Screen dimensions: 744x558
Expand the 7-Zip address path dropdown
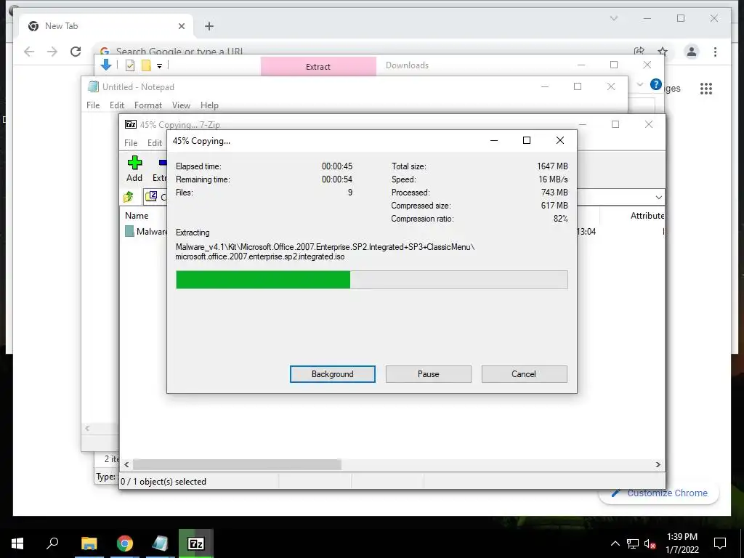[x=658, y=198]
